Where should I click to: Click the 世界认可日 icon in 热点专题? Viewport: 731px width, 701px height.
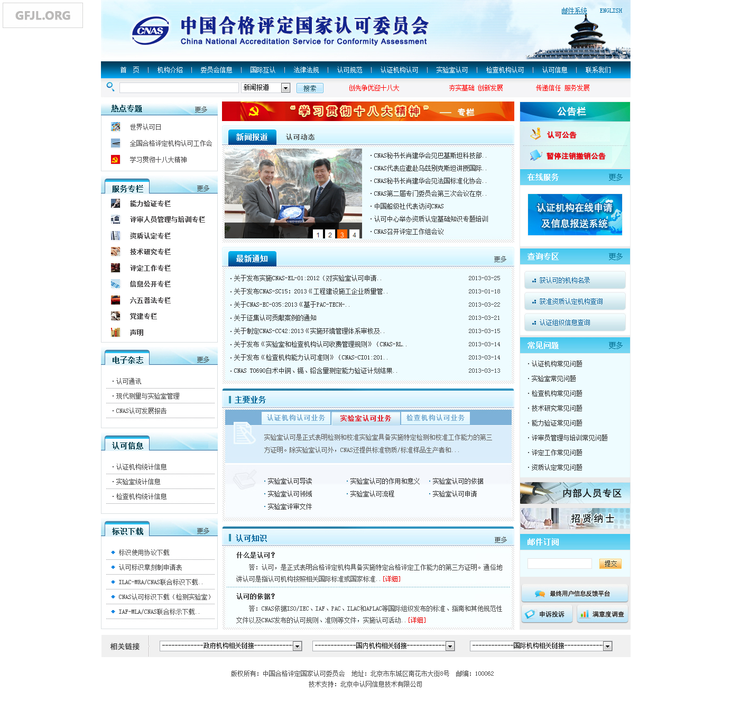[x=115, y=127]
